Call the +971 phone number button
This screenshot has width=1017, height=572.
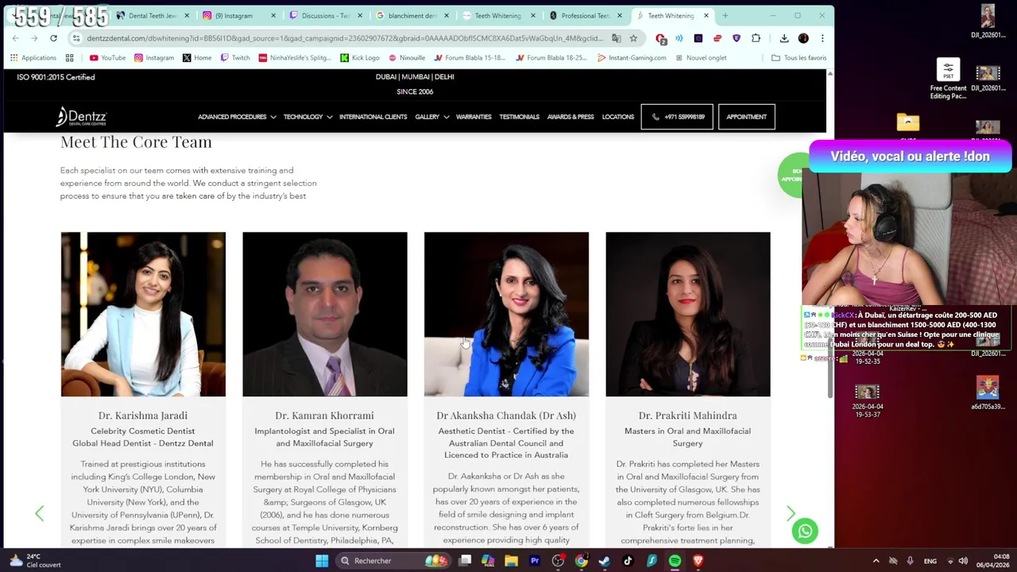click(677, 117)
